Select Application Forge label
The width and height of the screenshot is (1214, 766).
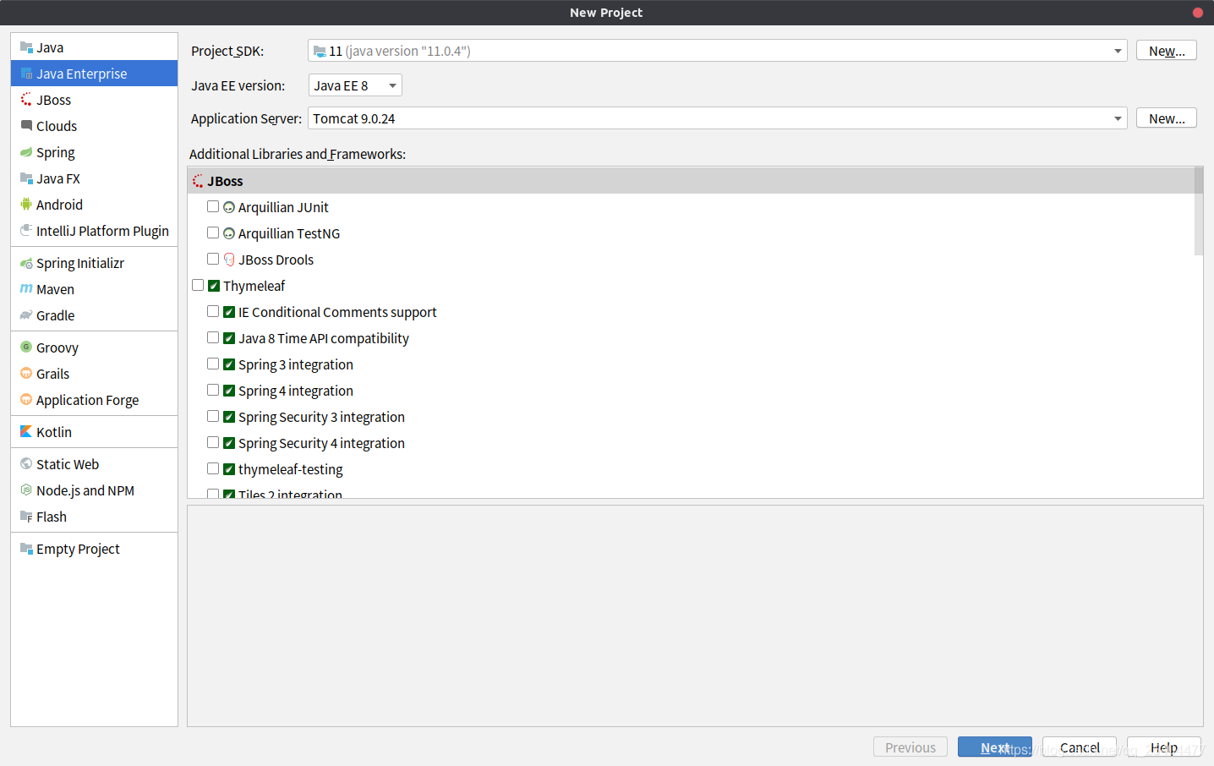(87, 400)
